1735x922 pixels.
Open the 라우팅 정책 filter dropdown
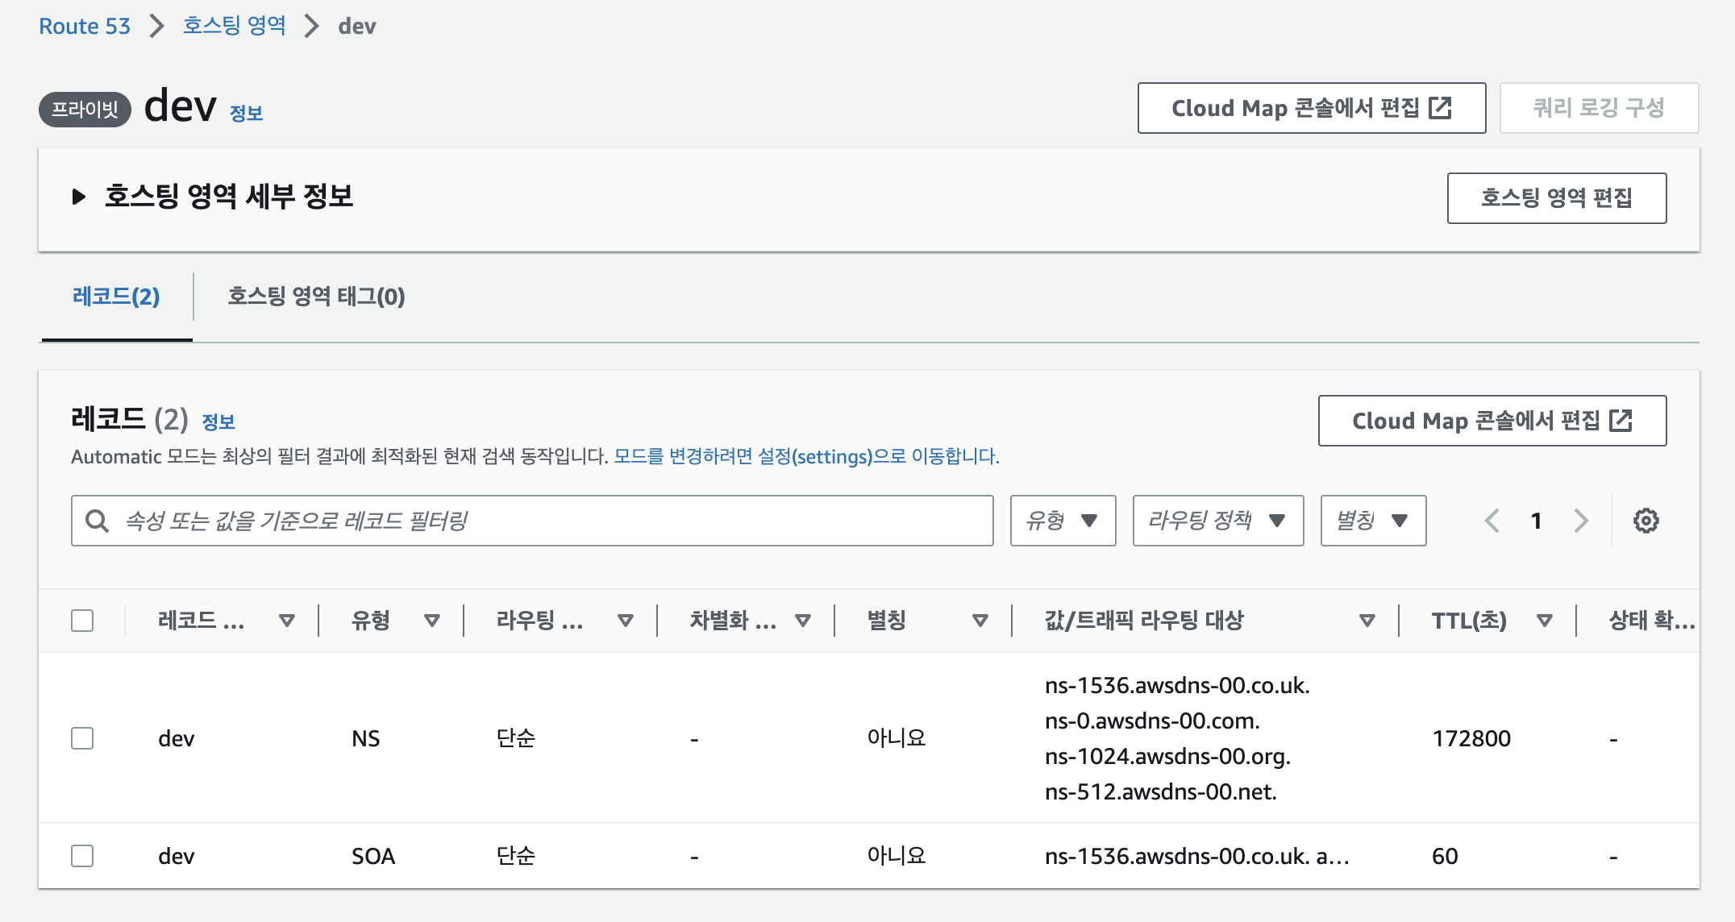click(x=1217, y=521)
